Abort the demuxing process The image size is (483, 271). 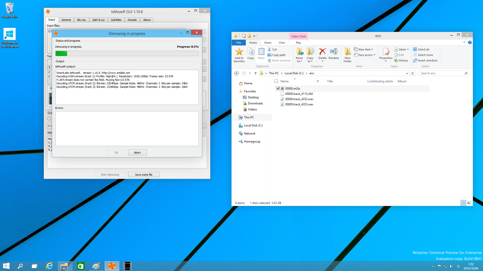point(137,153)
